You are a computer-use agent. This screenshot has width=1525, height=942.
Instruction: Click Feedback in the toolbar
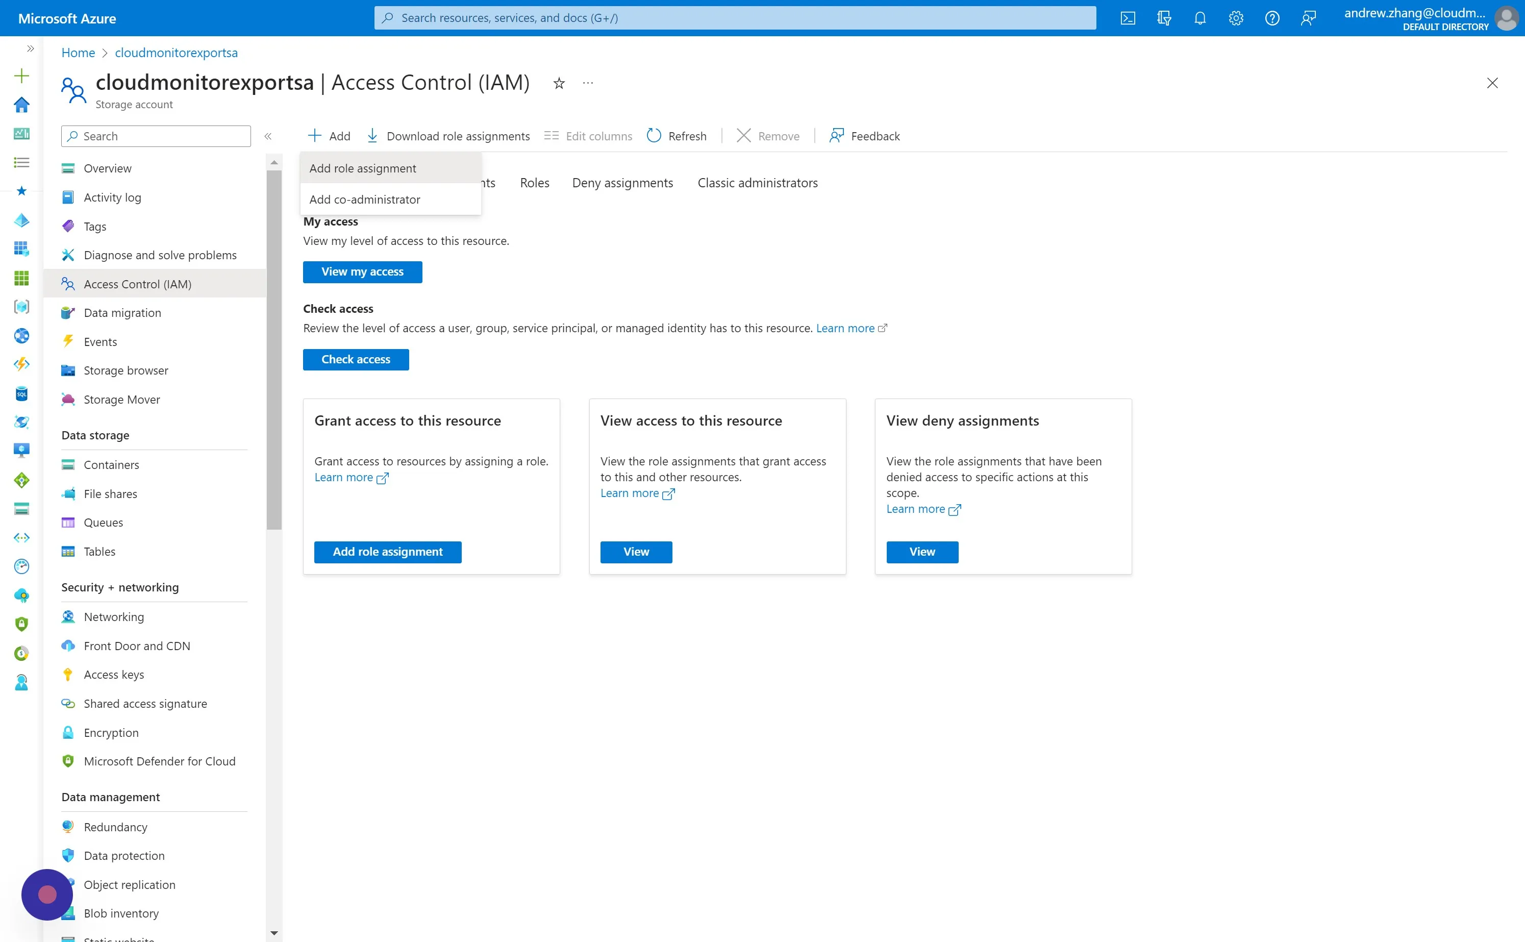(864, 136)
